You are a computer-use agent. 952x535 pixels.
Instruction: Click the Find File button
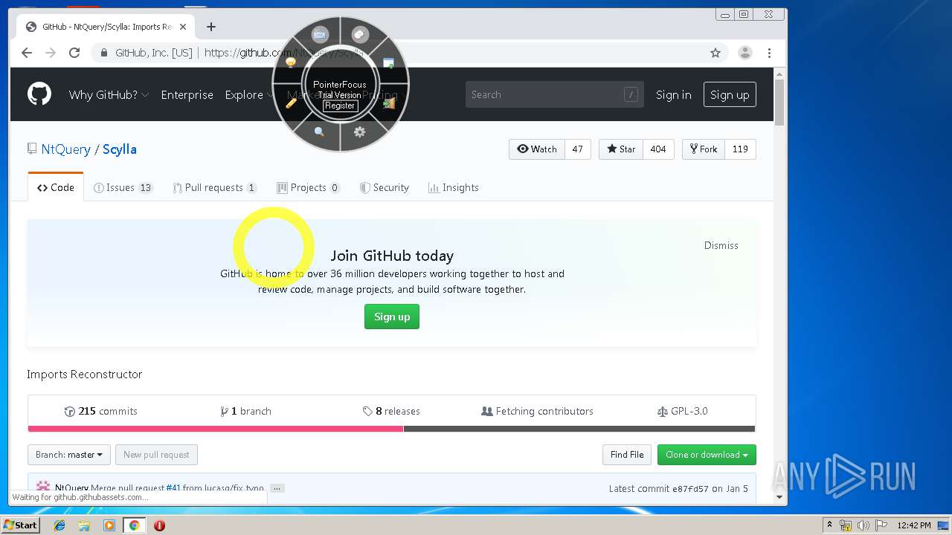point(627,455)
